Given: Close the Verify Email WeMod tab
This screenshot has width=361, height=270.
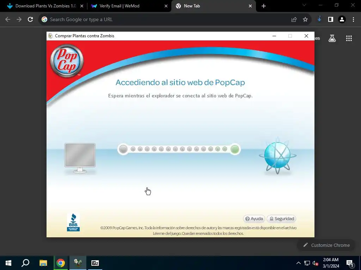Looking at the screenshot, I should pyautogui.click(x=166, y=6).
